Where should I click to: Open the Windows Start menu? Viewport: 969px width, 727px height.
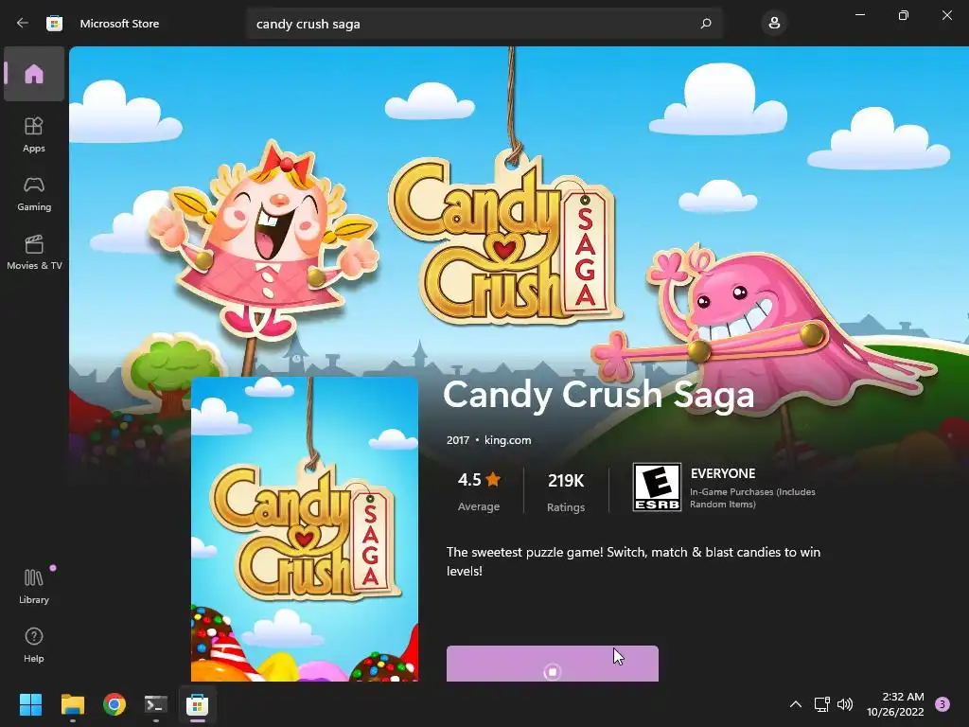click(30, 704)
